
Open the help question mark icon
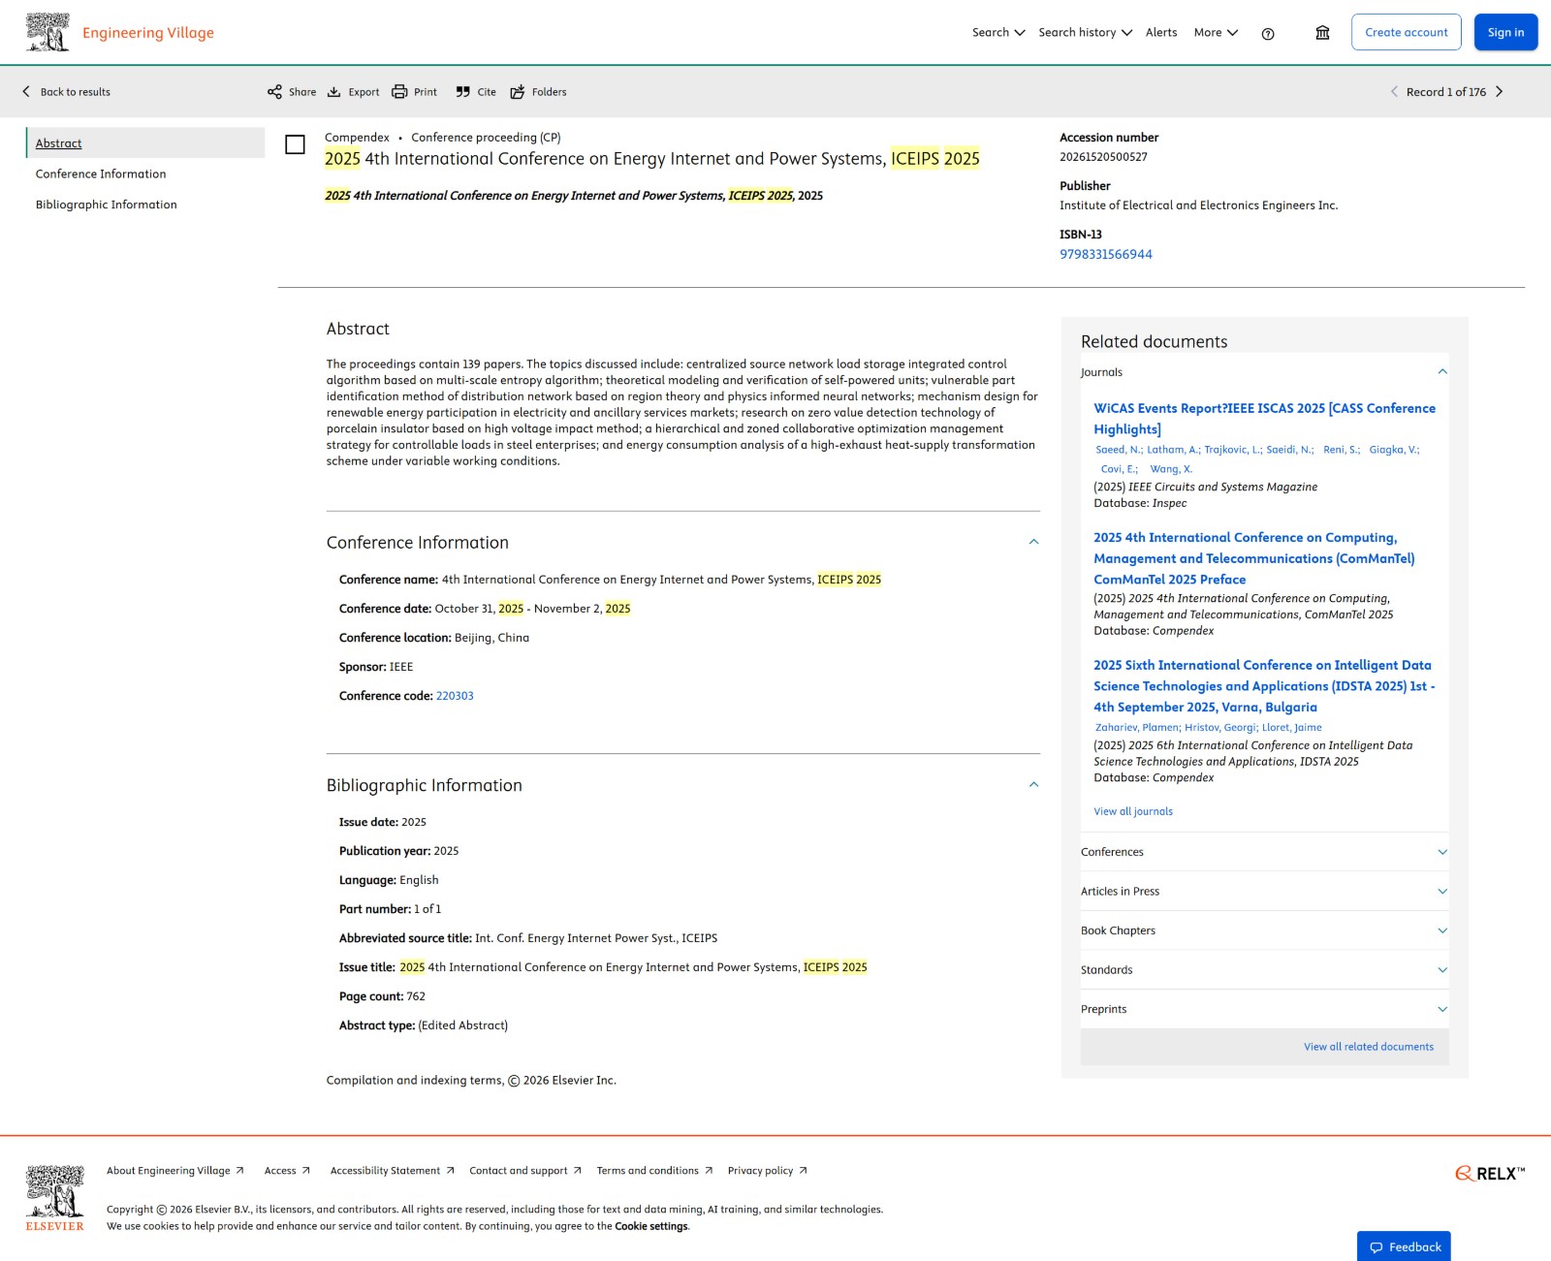point(1268,34)
